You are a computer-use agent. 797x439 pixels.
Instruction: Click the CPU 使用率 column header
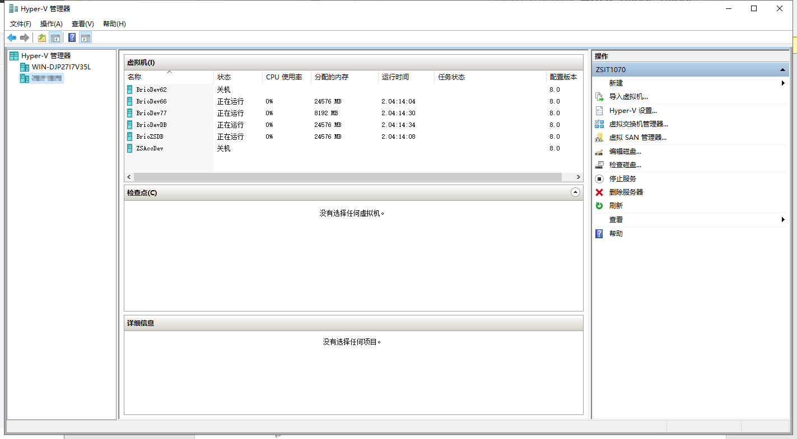click(286, 77)
